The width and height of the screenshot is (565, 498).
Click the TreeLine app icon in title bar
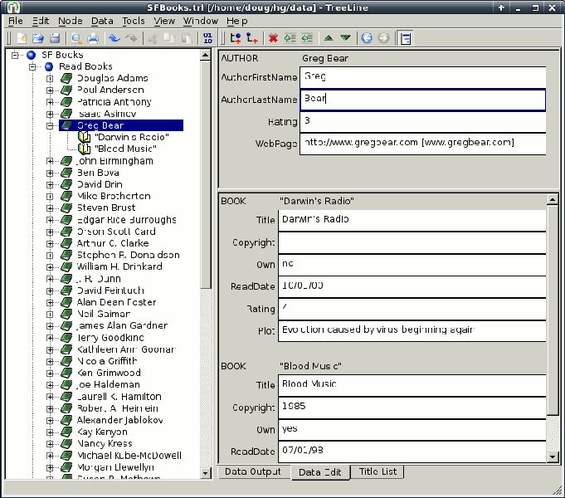pos(13,7)
